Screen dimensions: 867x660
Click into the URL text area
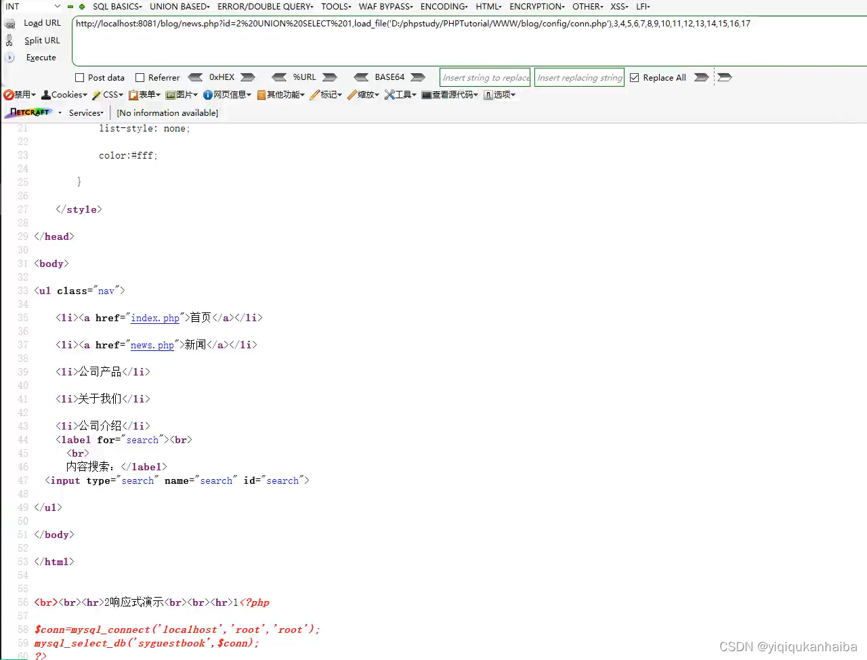point(469,41)
